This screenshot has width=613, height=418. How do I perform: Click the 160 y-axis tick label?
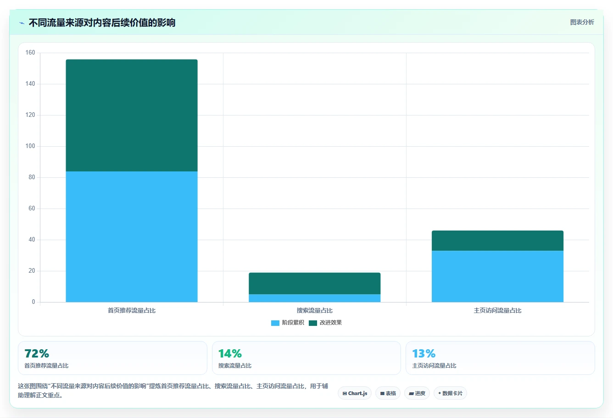30,53
